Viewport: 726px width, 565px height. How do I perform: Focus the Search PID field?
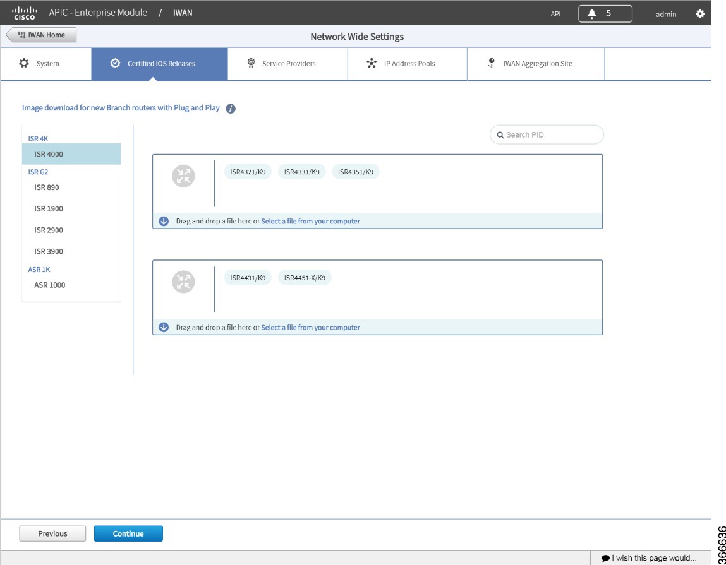coord(547,135)
